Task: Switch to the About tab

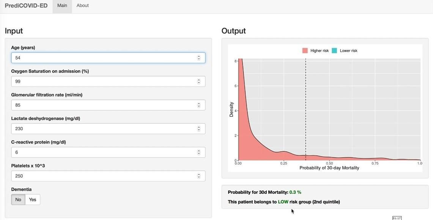Action: click(82, 6)
